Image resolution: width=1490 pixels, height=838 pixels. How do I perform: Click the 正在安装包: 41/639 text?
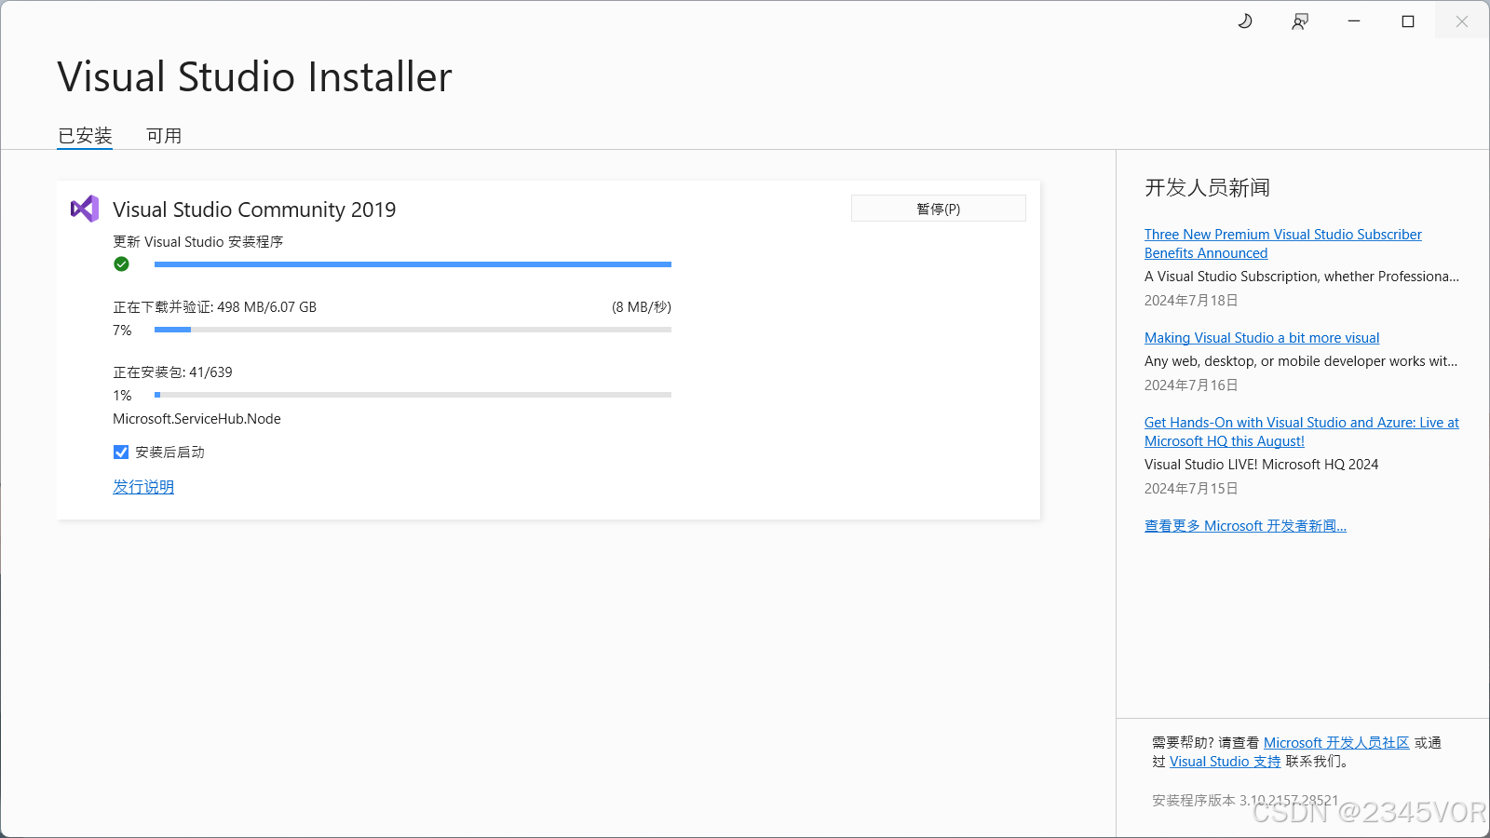click(x=172, y=372)
